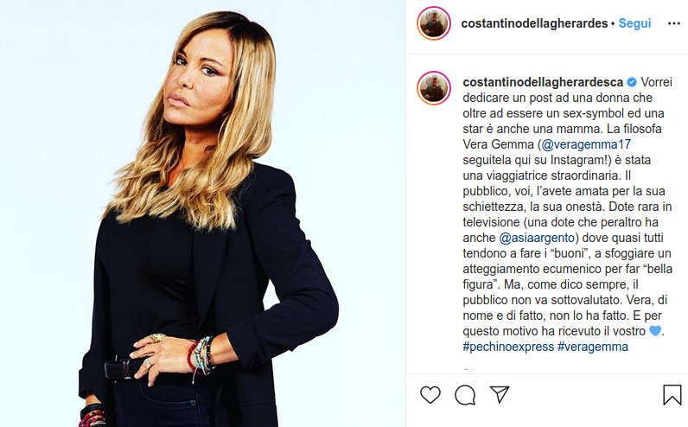
Task: Click the blue heart emoji in caption
Action: pyautogui.click(x=654, y=330)
